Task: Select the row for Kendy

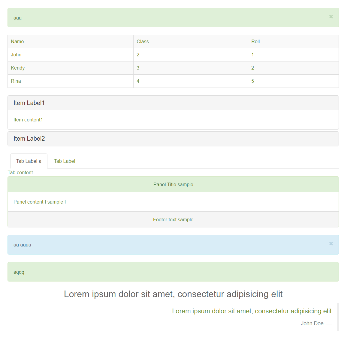Action: [x=71, y=68]
